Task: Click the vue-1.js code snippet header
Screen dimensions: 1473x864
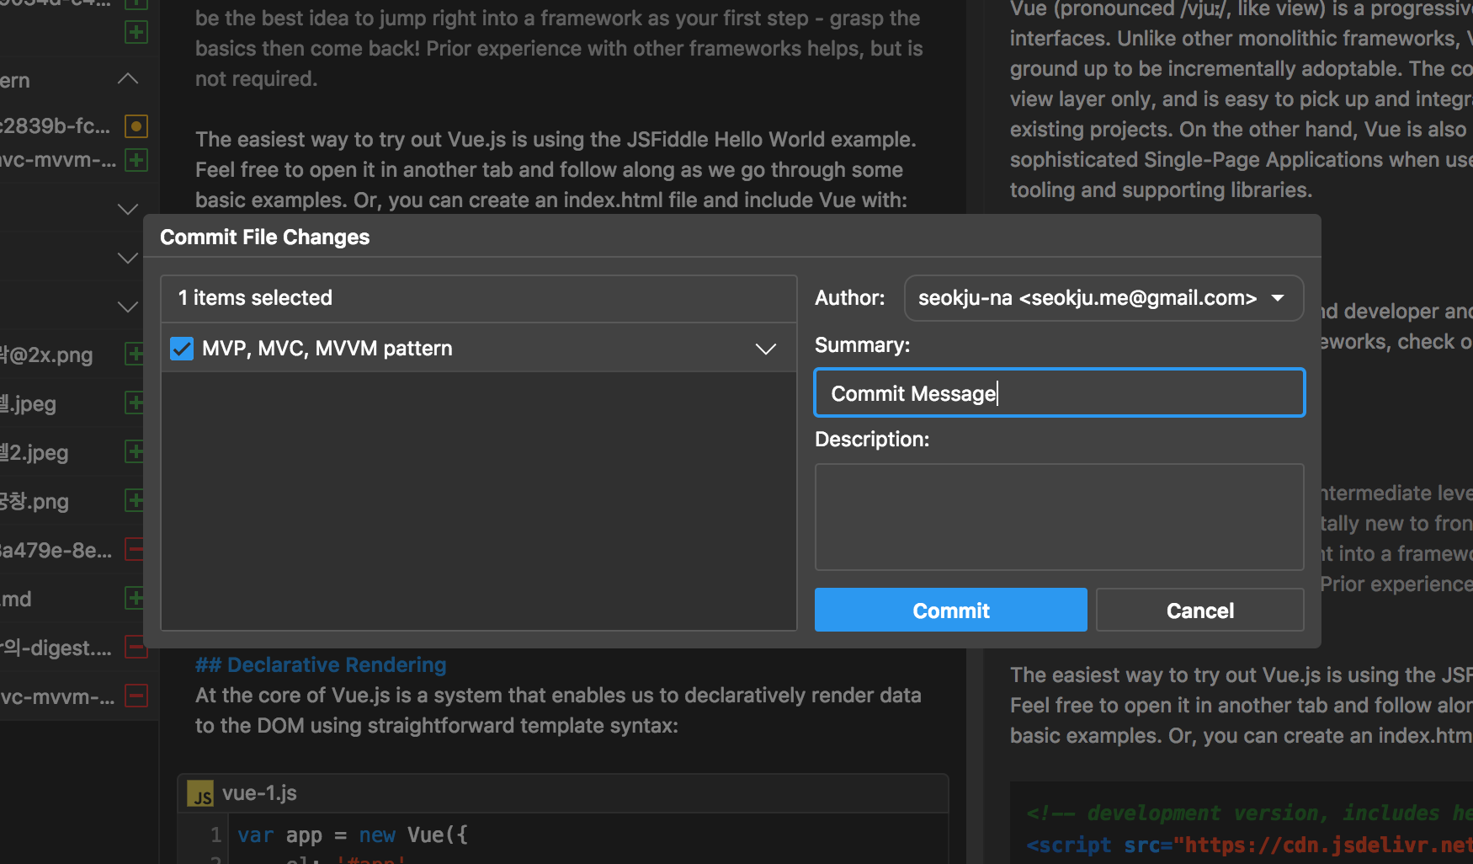Action: pyautogui.click(x=563, y=793)
